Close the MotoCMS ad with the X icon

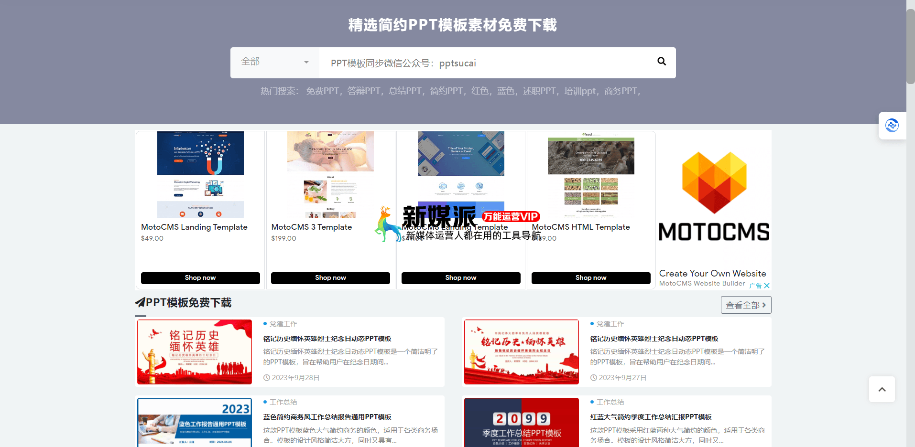(767, 285)
